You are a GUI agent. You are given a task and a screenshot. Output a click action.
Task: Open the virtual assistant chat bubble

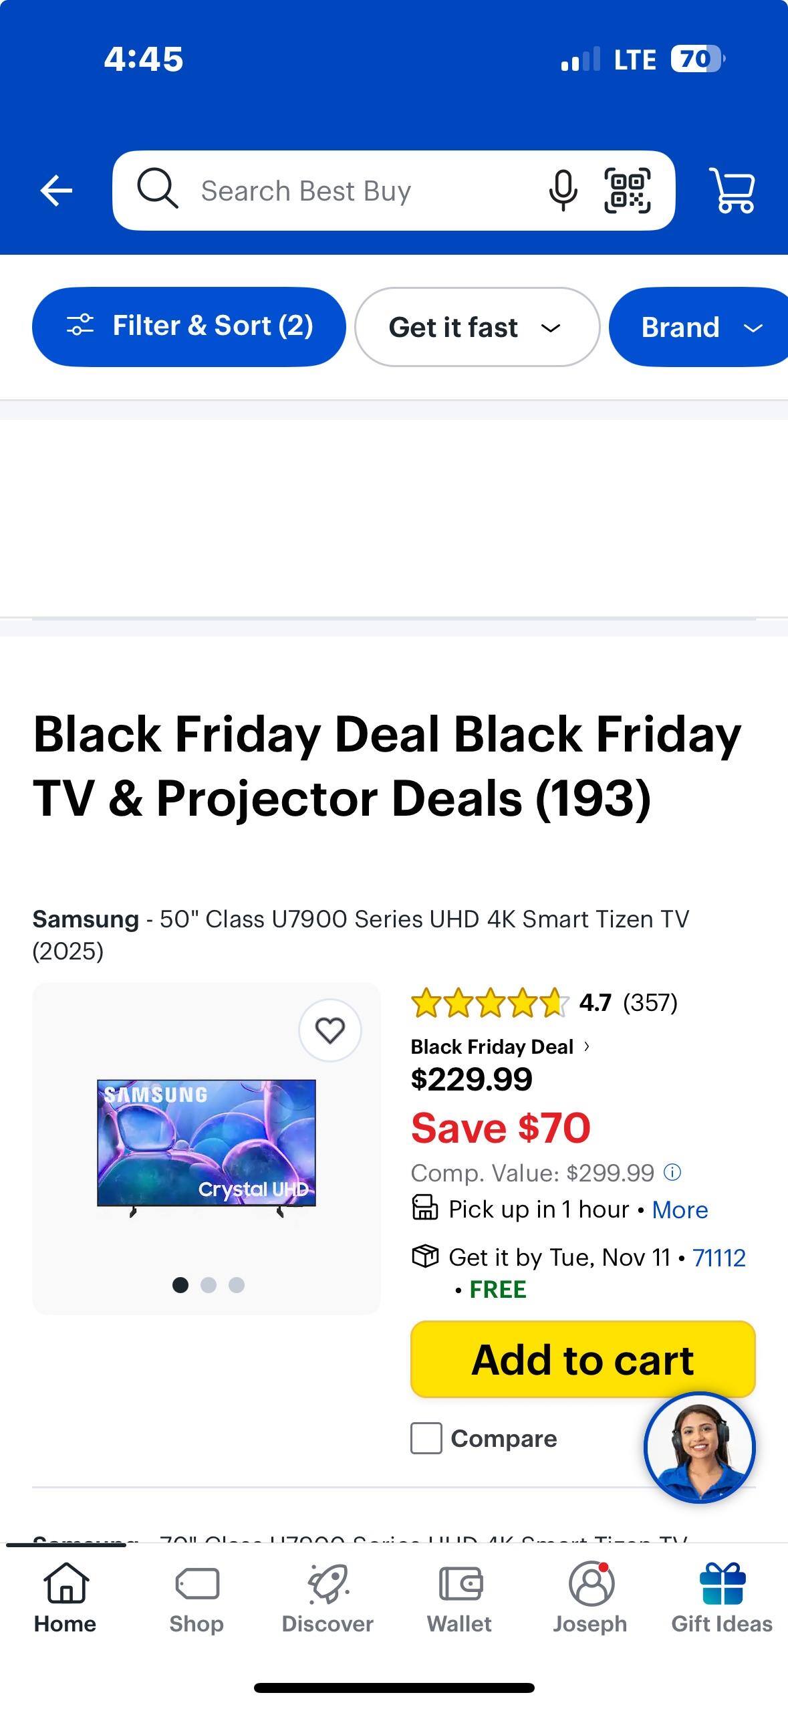tap(699, 1448)
